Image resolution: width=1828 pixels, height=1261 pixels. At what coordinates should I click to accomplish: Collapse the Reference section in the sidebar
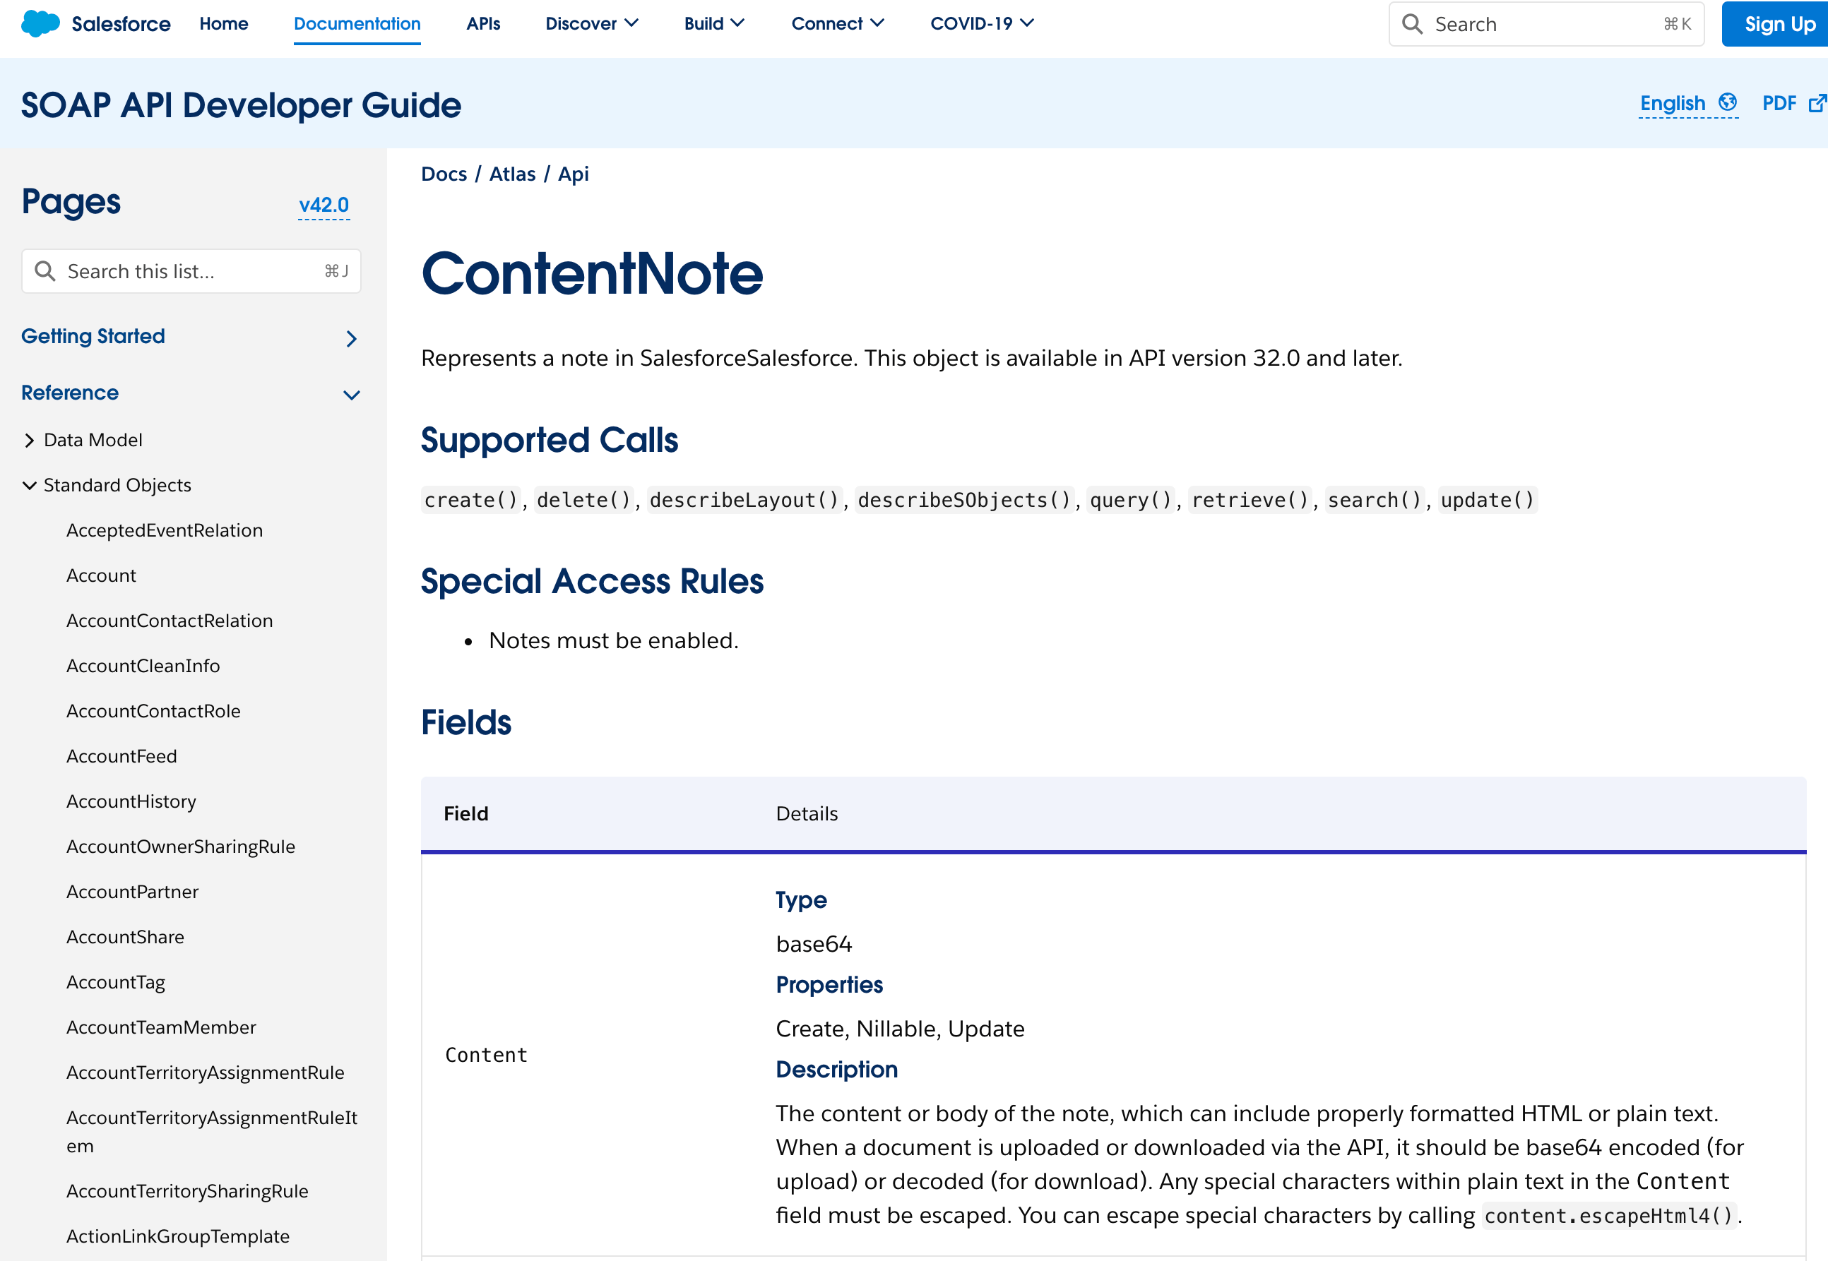coord(352,394)
